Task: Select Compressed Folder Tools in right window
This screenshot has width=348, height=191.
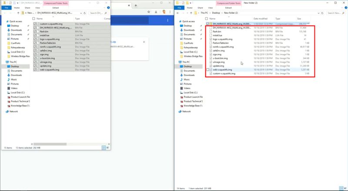Action: tap(228, 3)
